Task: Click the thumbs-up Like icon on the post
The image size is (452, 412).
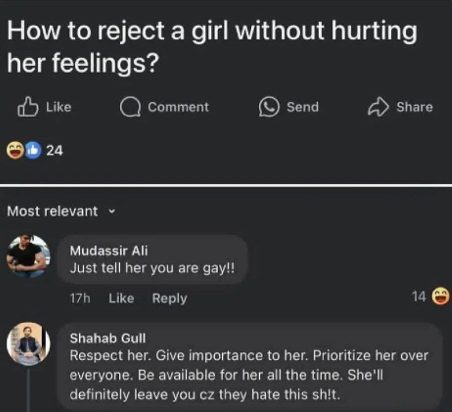Action: [28, 107]
